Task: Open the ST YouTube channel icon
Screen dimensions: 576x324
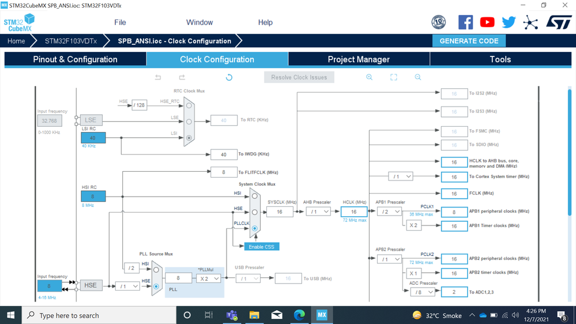Action: pos(487,22)
